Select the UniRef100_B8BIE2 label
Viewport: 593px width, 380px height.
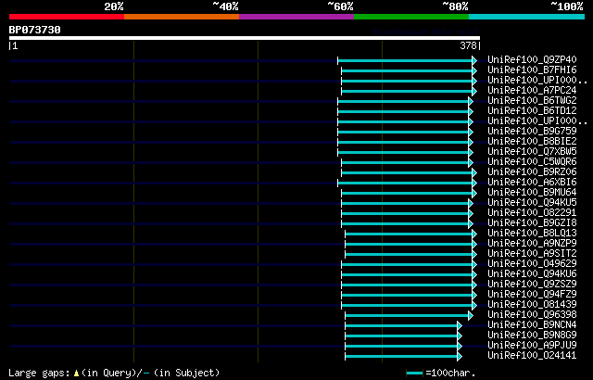pos(532,142)
